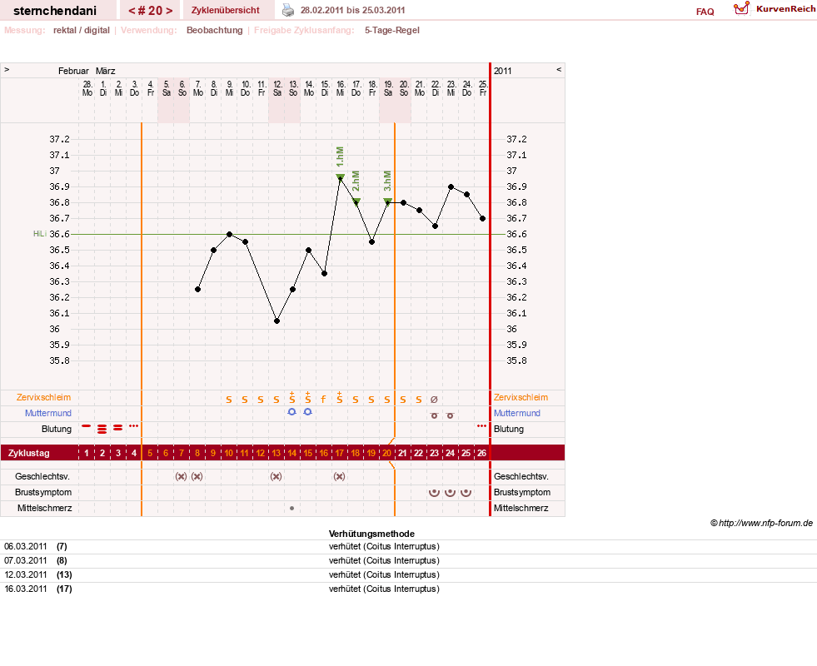Screen dimensions: 817x666
Task: Click the 06.03.2011 entry row
Action: pos(408,547)
